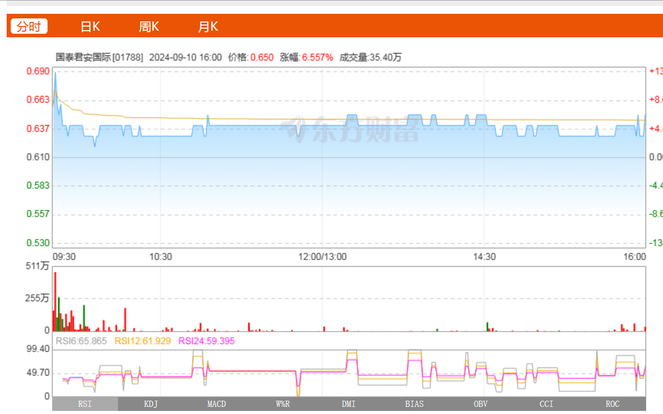Select the OBV indicator tab
663x414 pixels.
[x=481, y=404]
